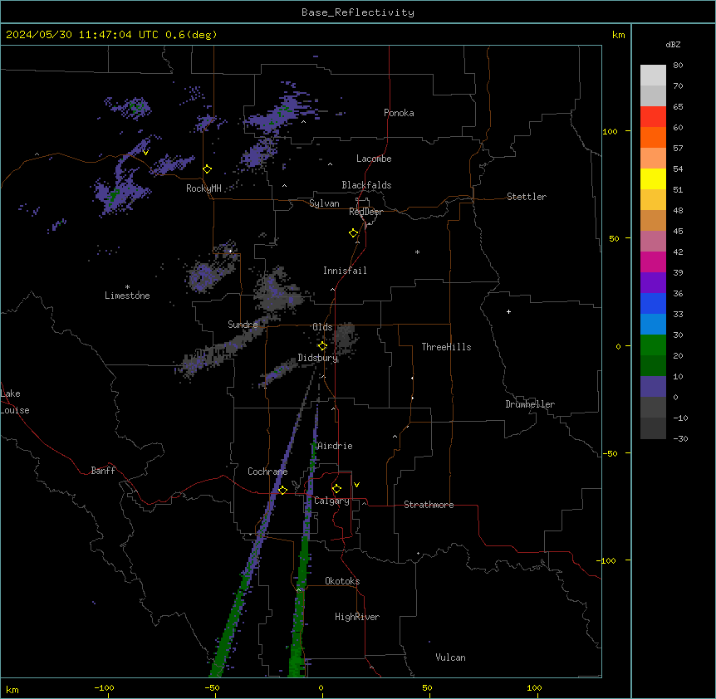Image resolution: width=716 pixels, height=699 pixels.
Task: Click the Sylvan label
Action: pyautogui.click(x=324, y=203)
